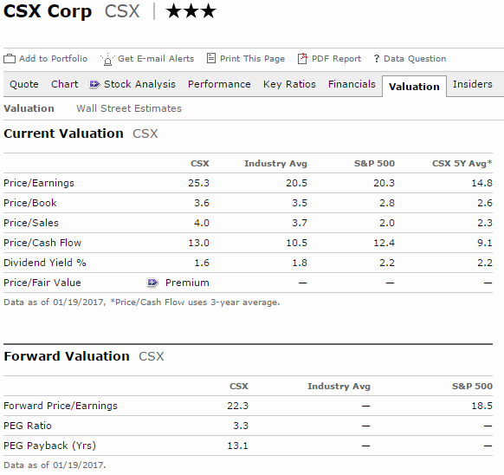Click the Add to Portfolio link text
504x475 pixels.
pyautogui.click(x=53, y=59)
